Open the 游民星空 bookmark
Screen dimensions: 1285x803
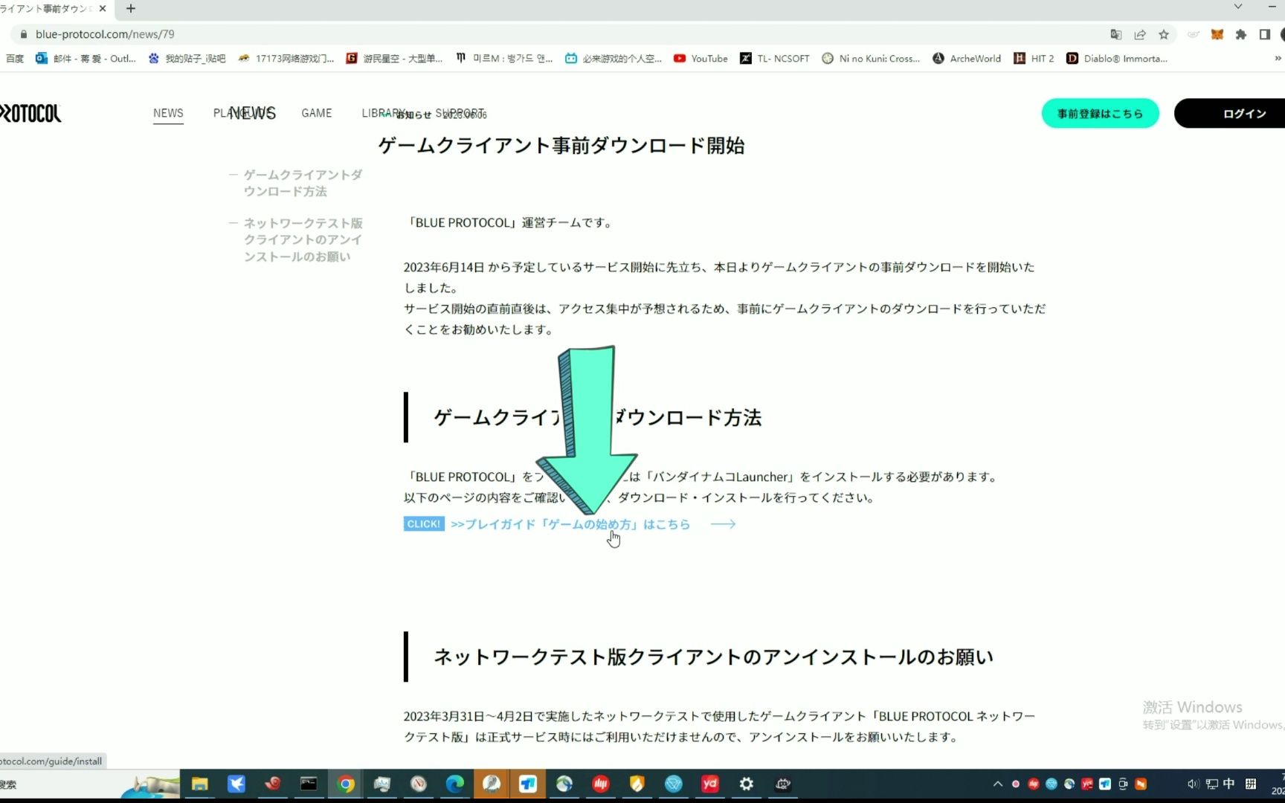[394, 58]
